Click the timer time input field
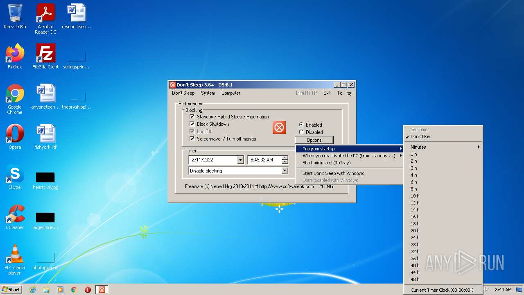 (265, 160)
